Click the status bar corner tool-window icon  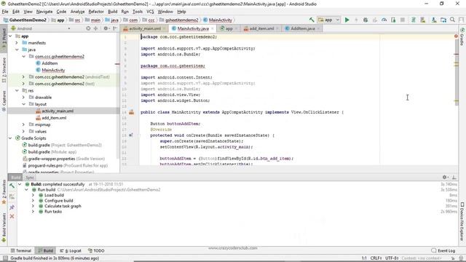pyautogui.click(x=5, y=258)
